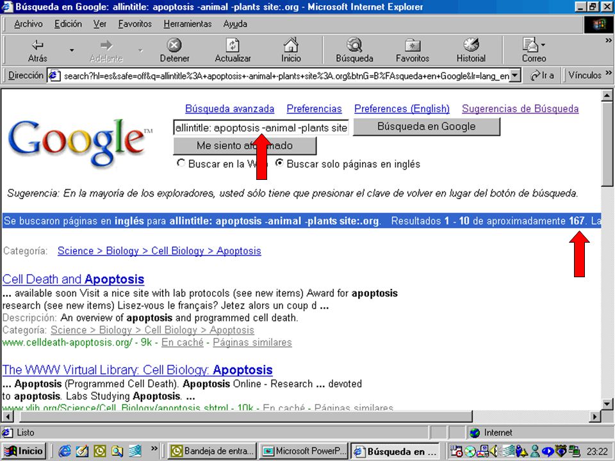The image size is (615, 461).
Task: Click the CD disc tray icon
Action: point(470,451)
